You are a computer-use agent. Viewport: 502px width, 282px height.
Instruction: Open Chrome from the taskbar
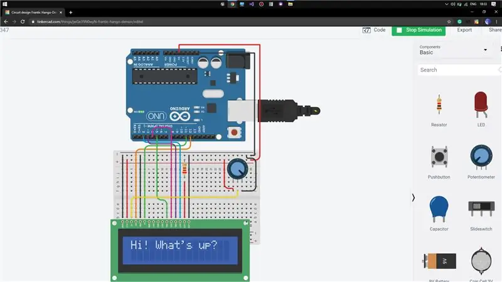click(x=232, y=4)
